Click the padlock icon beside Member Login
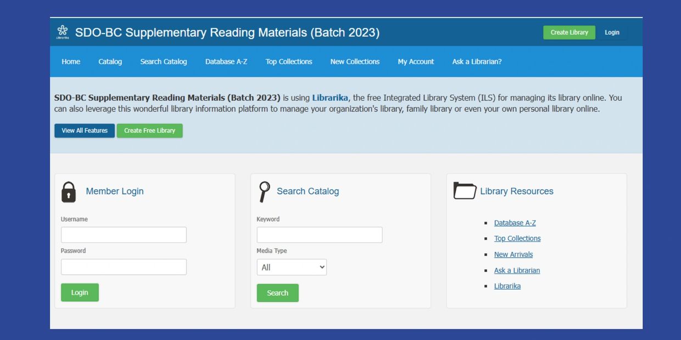Screen dimensions: 681x340 coord(69,192)
